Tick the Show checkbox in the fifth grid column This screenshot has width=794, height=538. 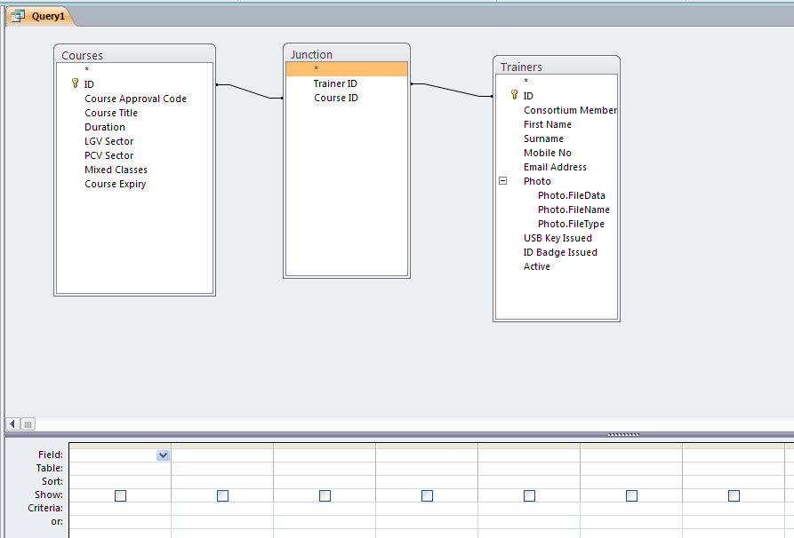point(530,495)
